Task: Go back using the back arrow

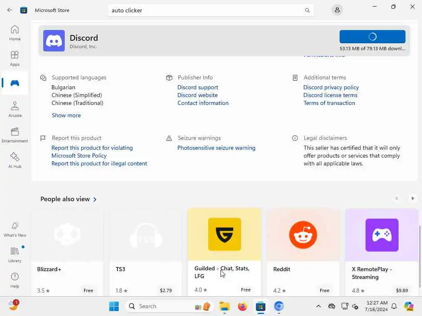Action: click(10, 10)
